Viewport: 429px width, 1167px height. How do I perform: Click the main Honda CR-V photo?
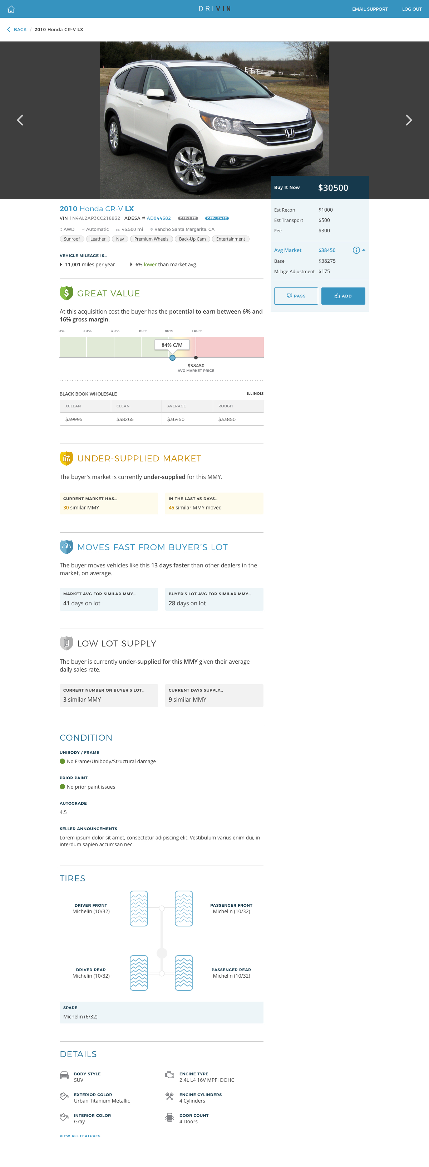point(214,120)
